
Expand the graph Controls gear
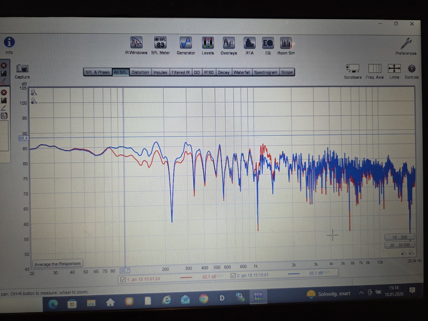coord(411,69)
